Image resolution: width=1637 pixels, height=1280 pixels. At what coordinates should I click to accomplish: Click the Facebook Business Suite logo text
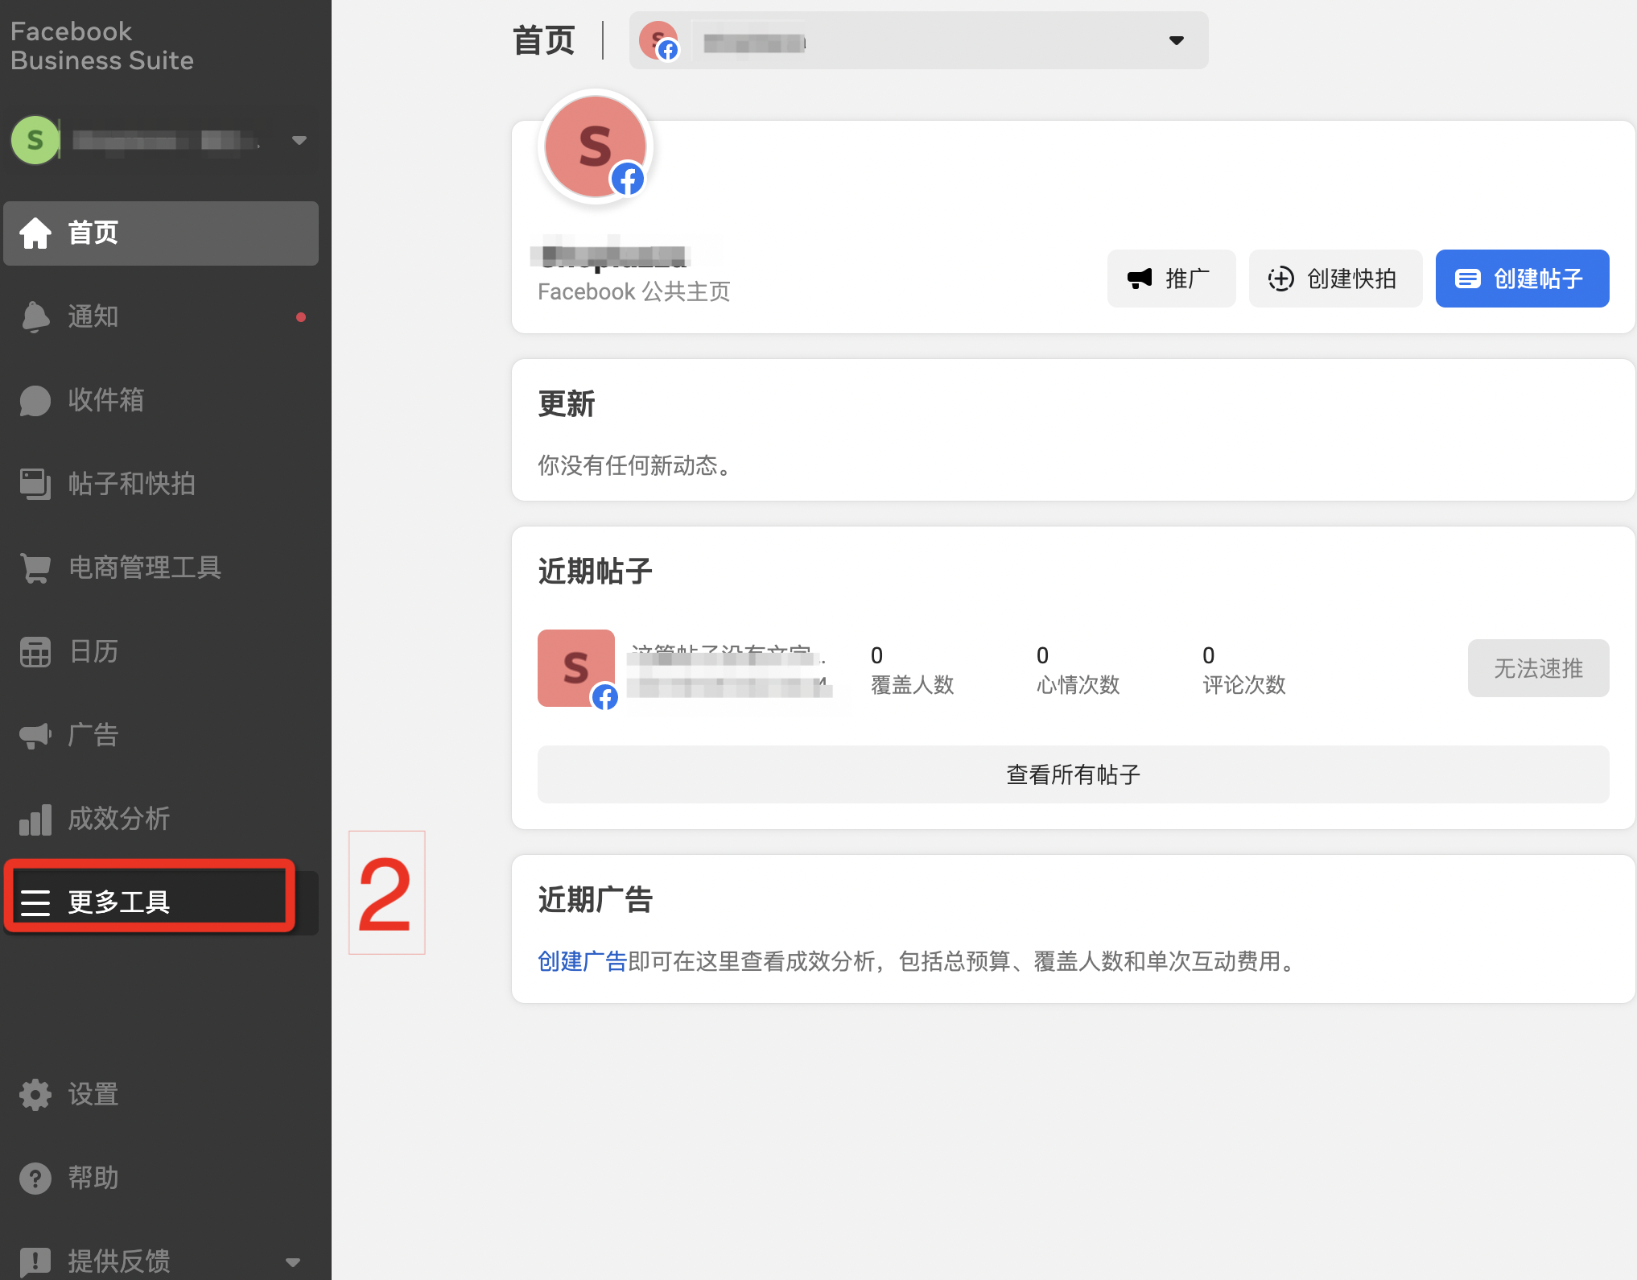pyautogui.click(x=102, y=46)
